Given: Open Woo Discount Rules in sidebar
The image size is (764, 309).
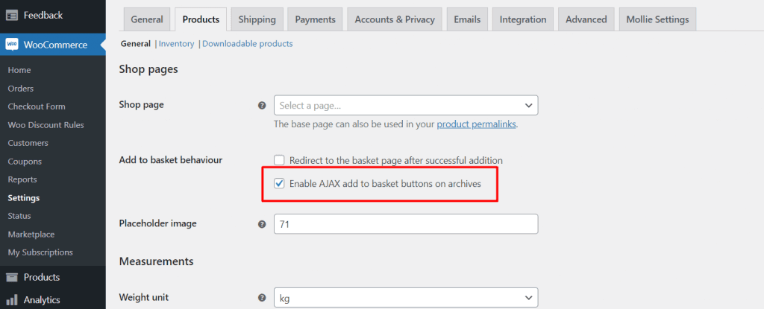Looking at the screenshot, I should (x=46, y=125).
